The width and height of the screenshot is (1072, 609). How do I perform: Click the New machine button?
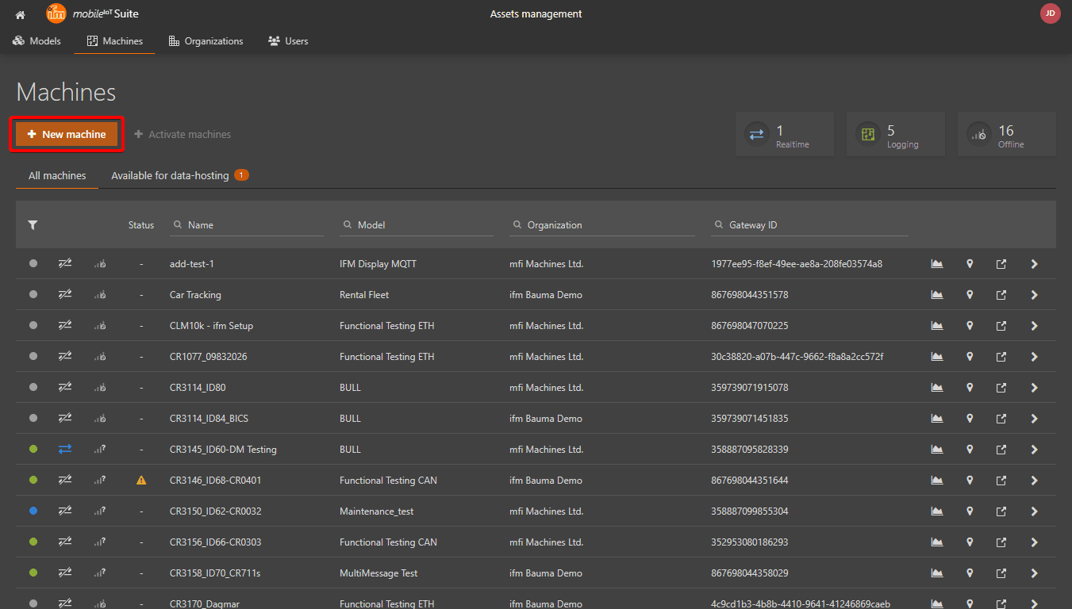67,135
